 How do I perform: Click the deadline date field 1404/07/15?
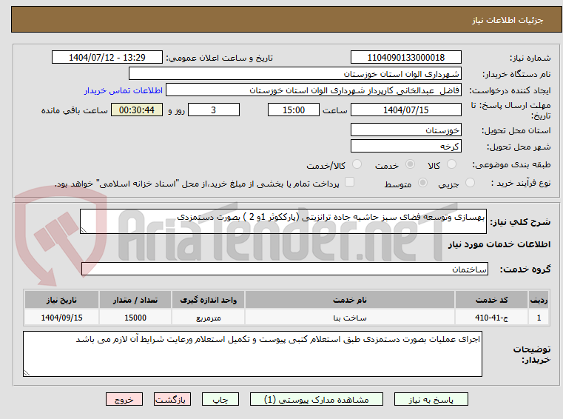(405, 110)
